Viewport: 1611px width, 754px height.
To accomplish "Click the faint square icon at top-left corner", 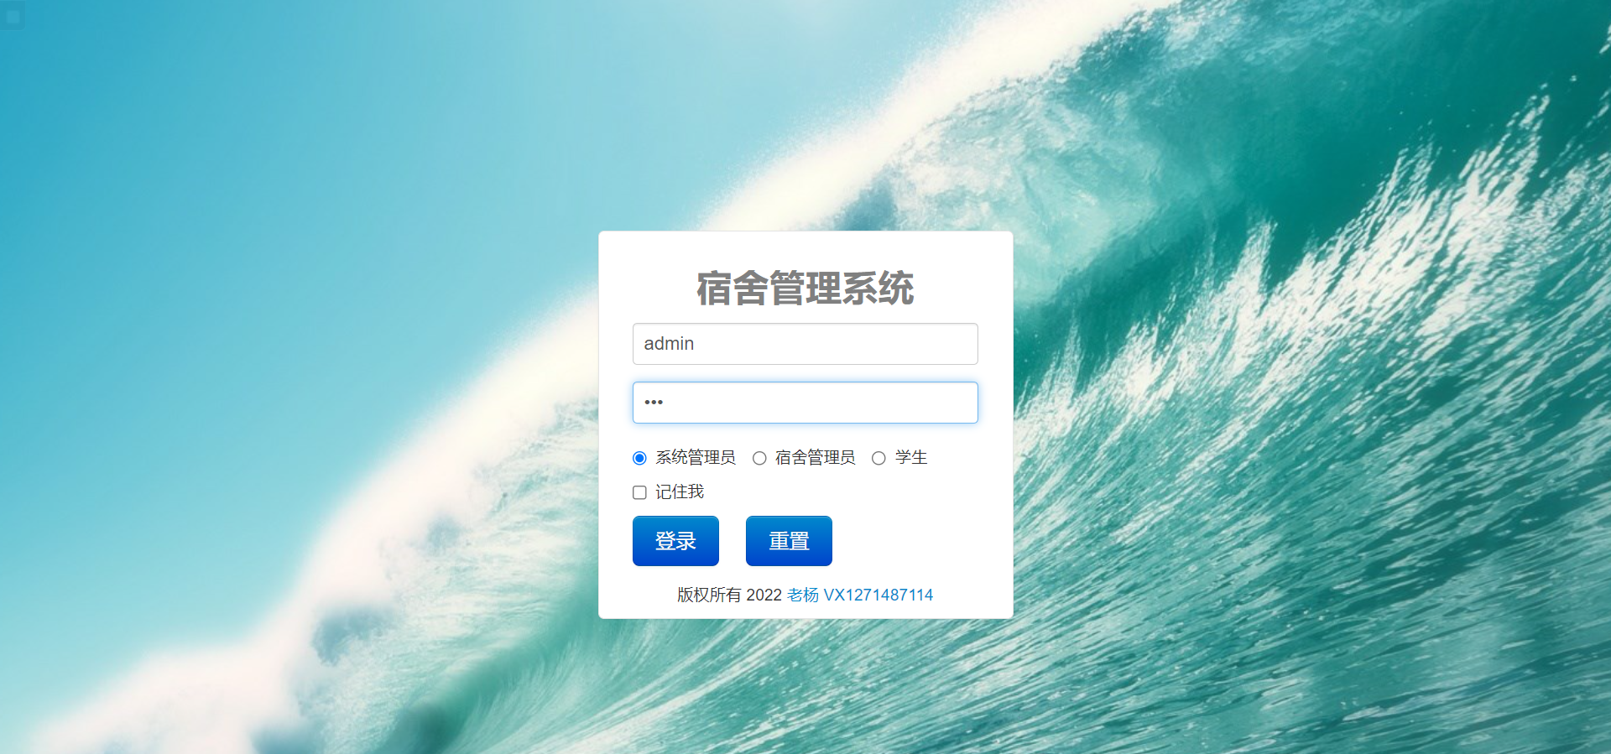I will click(x=13, y=16).
